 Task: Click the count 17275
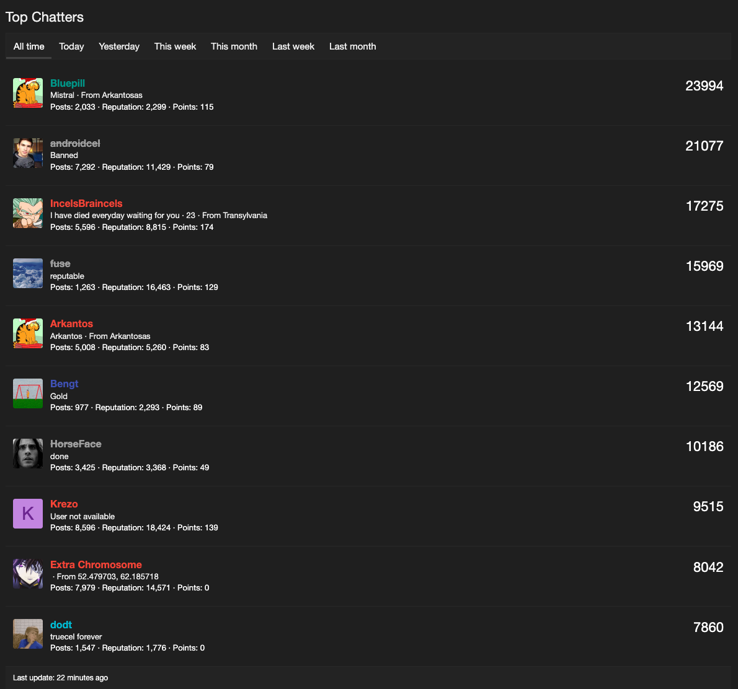coord(705,206)
